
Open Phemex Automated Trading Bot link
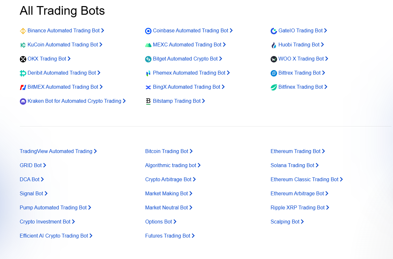[x=192, y=73]
